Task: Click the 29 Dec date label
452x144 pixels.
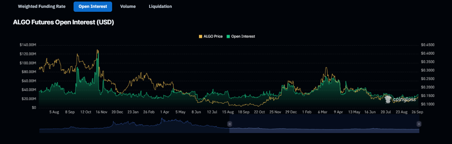Action: point(291,112)
